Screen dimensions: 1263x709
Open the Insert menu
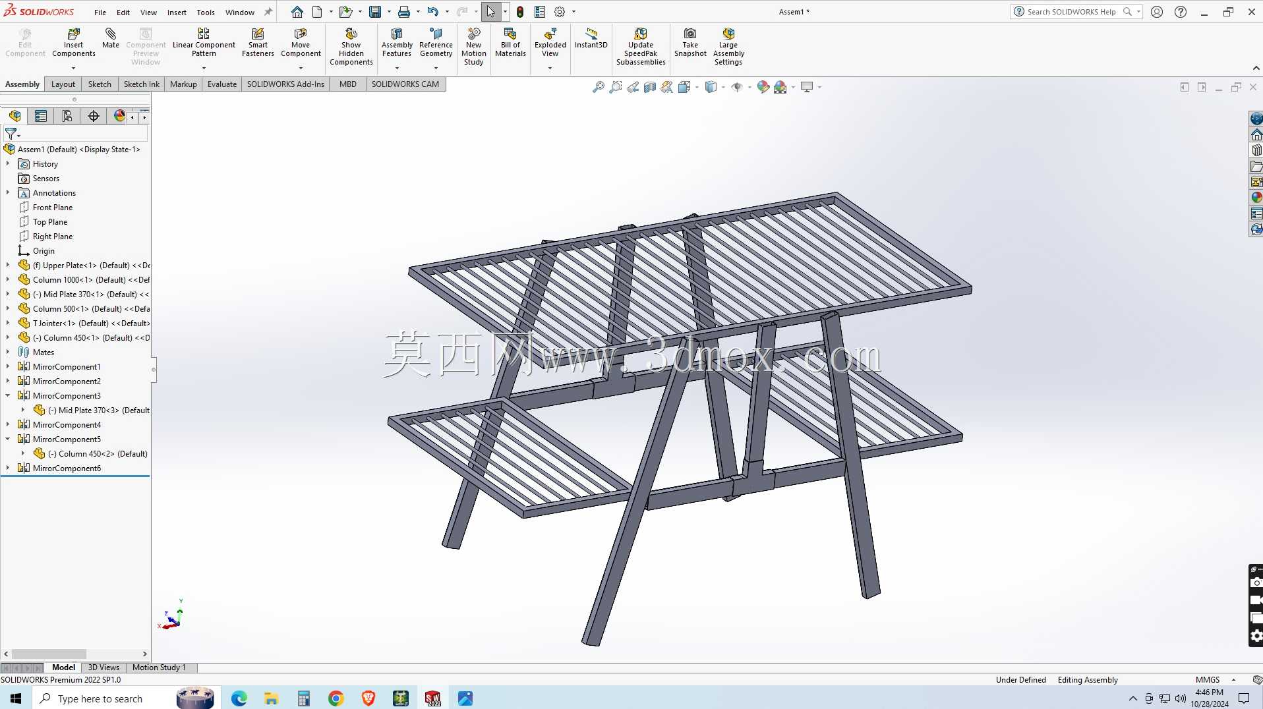click(177, 13)
